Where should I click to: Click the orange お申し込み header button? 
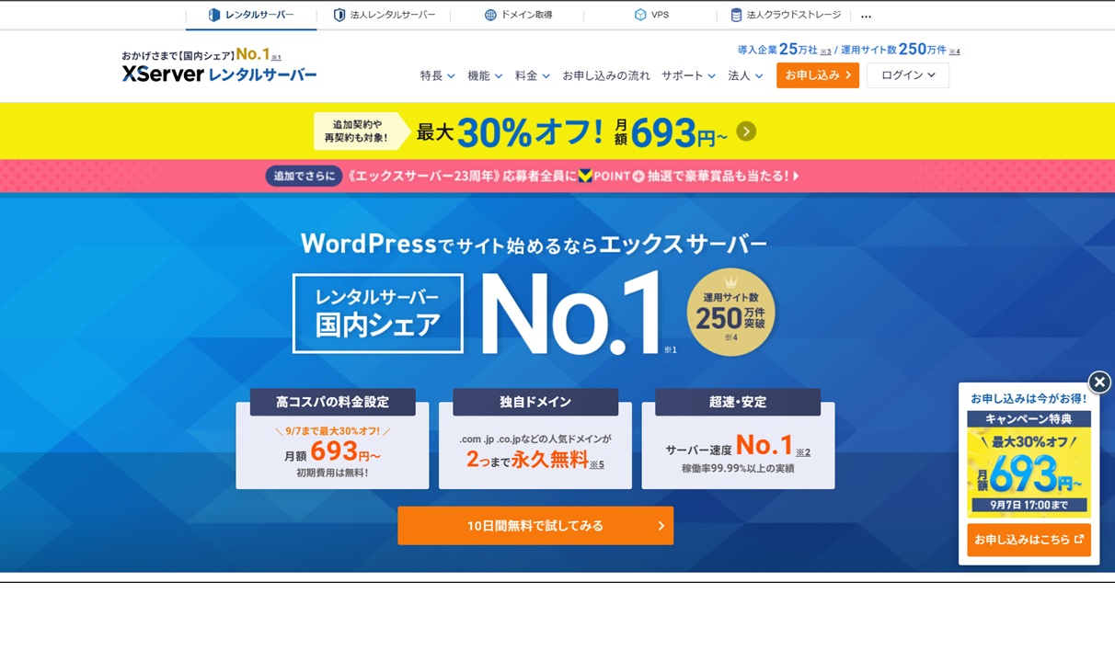tap(818, 75)
